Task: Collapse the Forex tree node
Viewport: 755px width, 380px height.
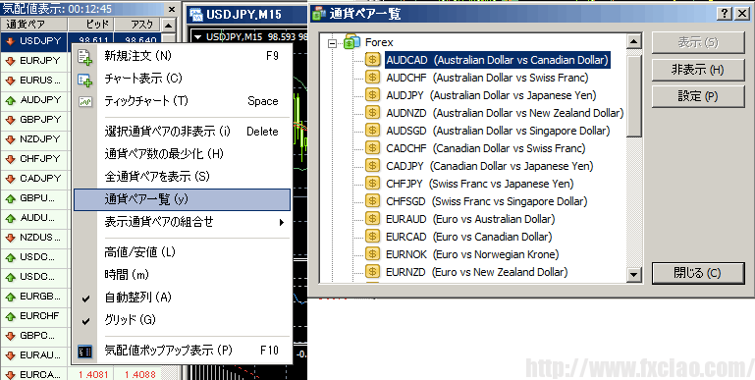Action: pyautogui.click(x=332, y=43)
